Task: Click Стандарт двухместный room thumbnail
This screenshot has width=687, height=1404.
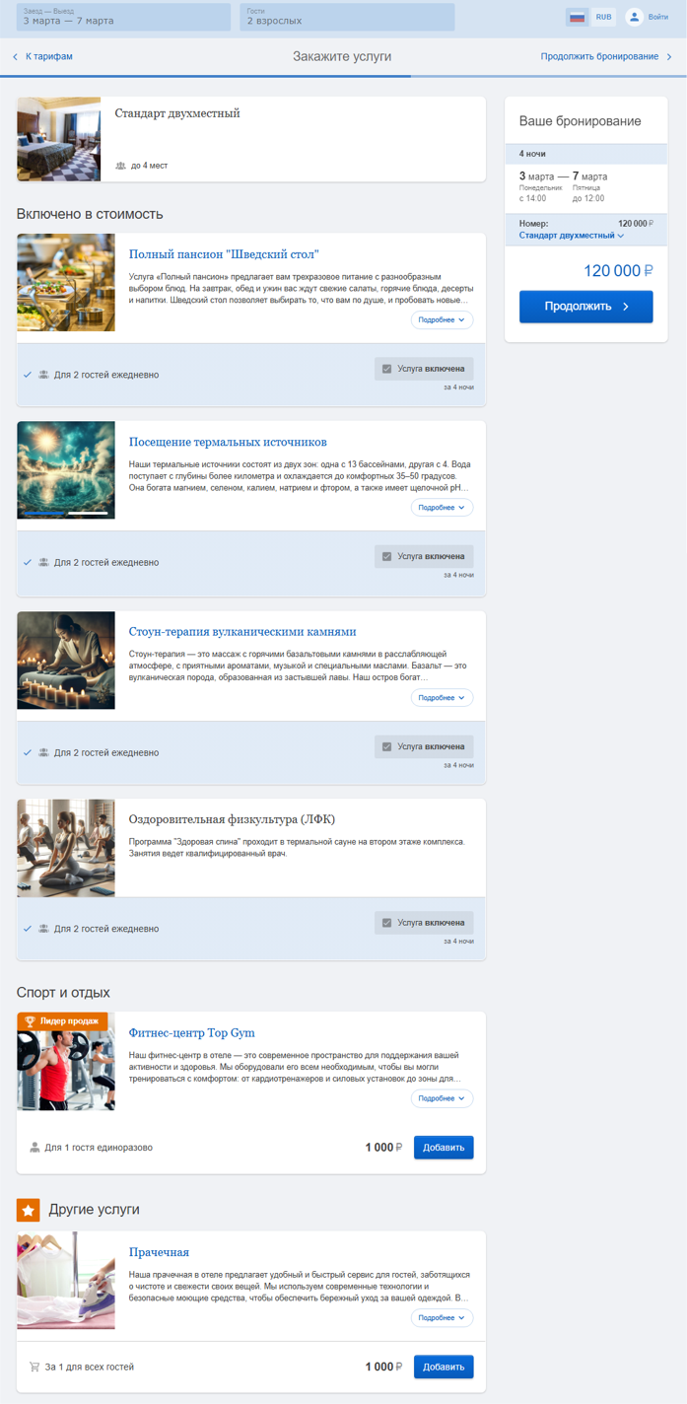Action: click(58, 139)
